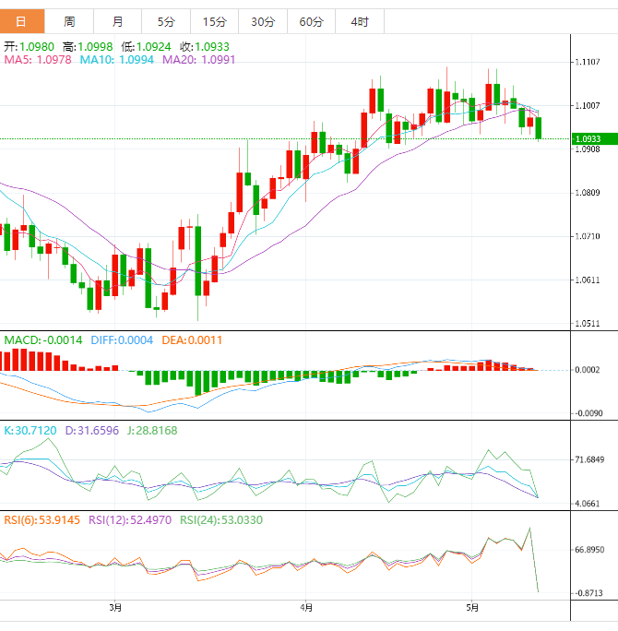
Task: Click the 4月 marker on time axis
Action: pyautogui.click(x=306, y=607)
